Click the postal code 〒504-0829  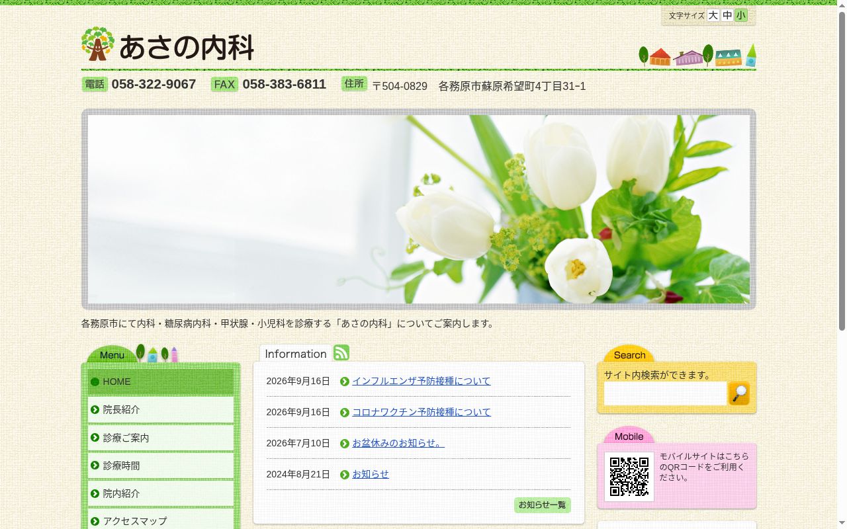click(x=400, y=86)
